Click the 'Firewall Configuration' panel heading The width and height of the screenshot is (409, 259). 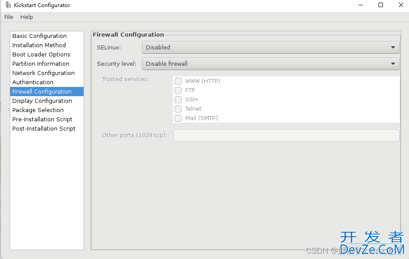pos(128,34)
